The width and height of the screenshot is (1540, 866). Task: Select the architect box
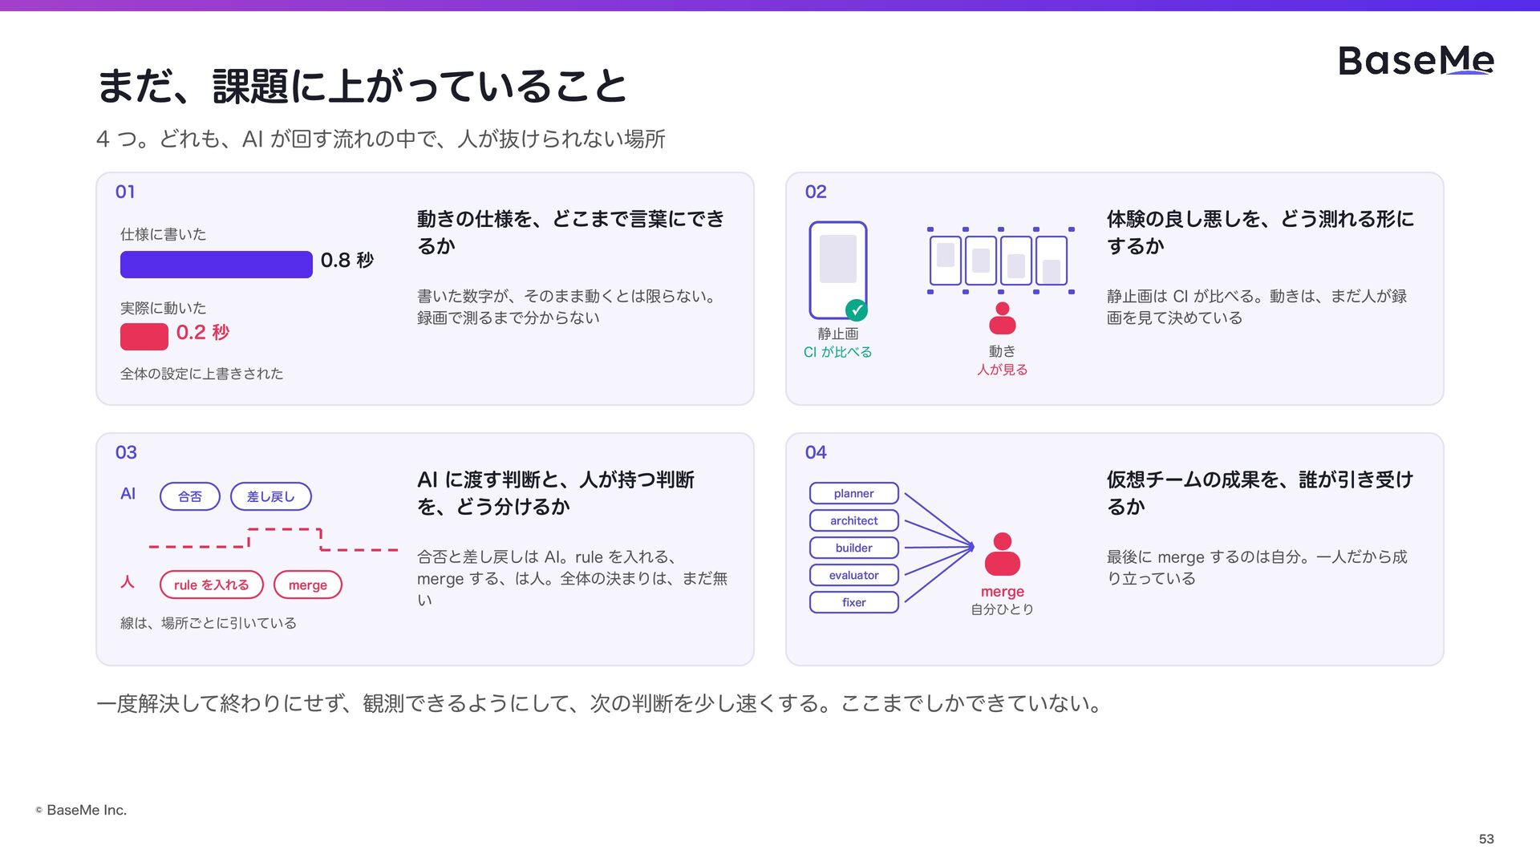854,520
